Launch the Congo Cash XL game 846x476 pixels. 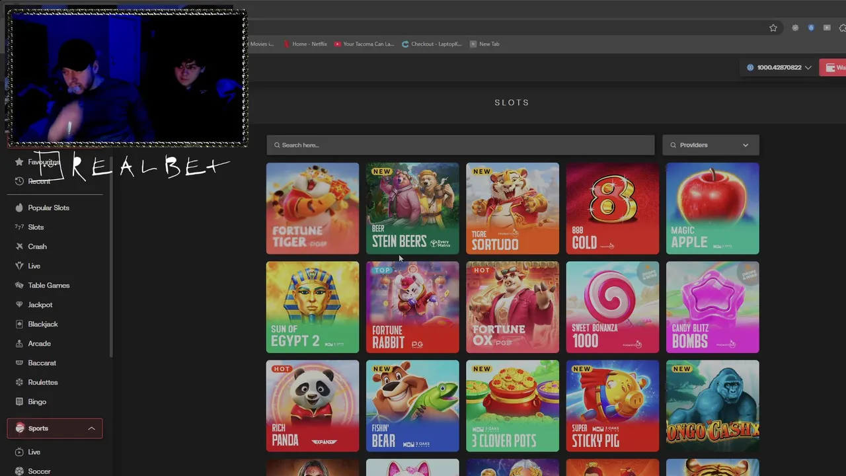coord(712,406)
